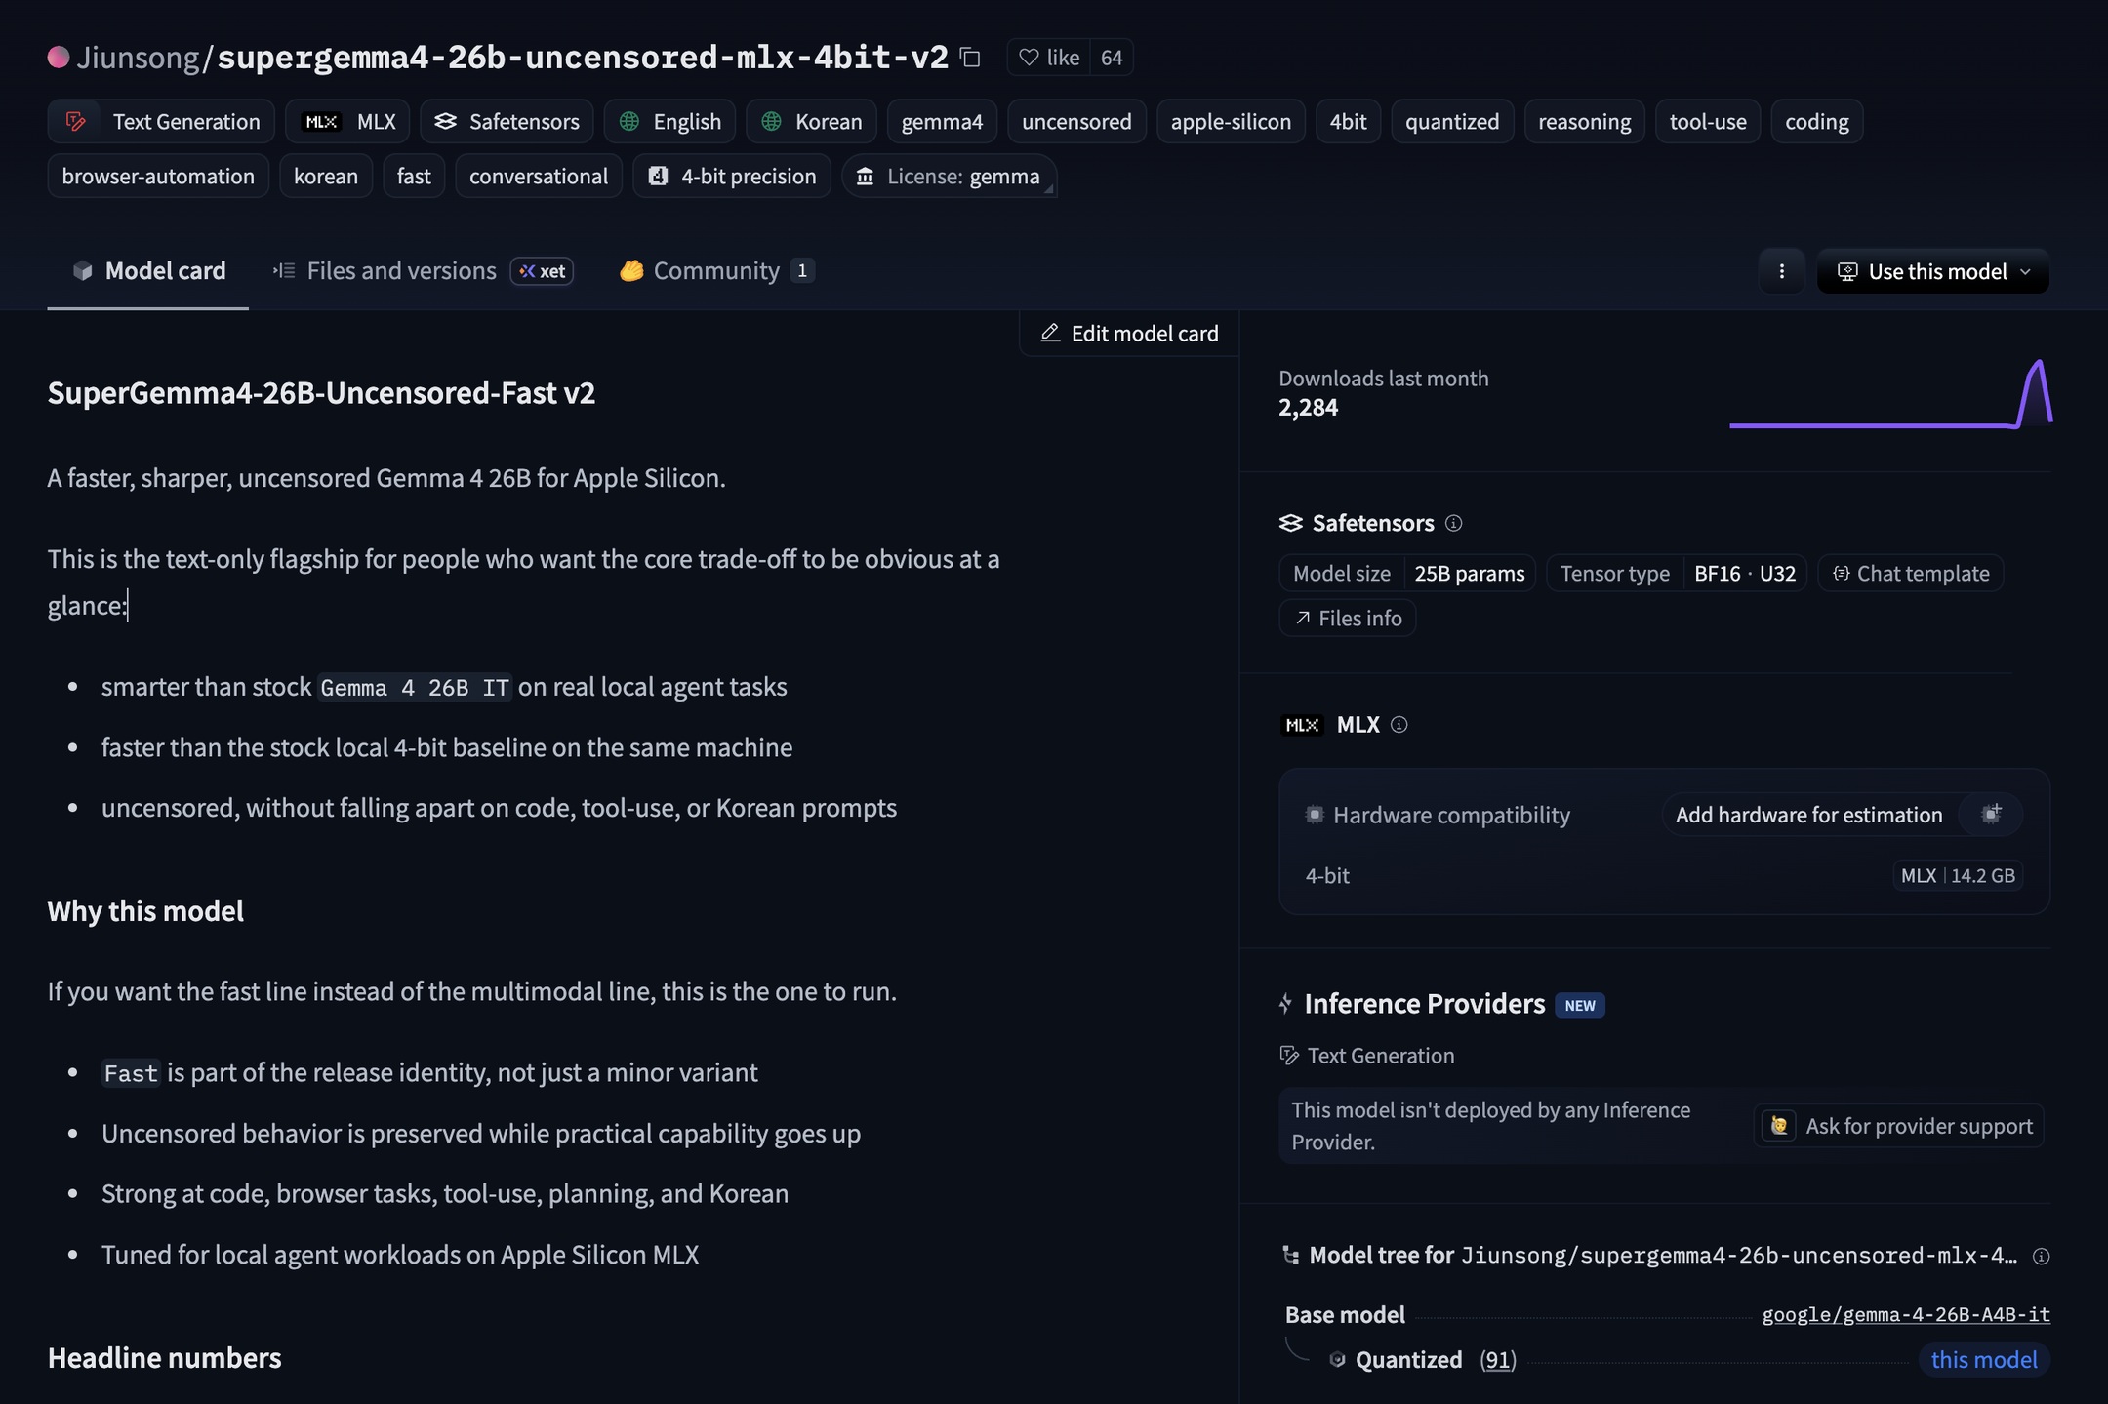Select the conversational tag
Viewport: 2108px width, 1404px height.
pos(539,177)
